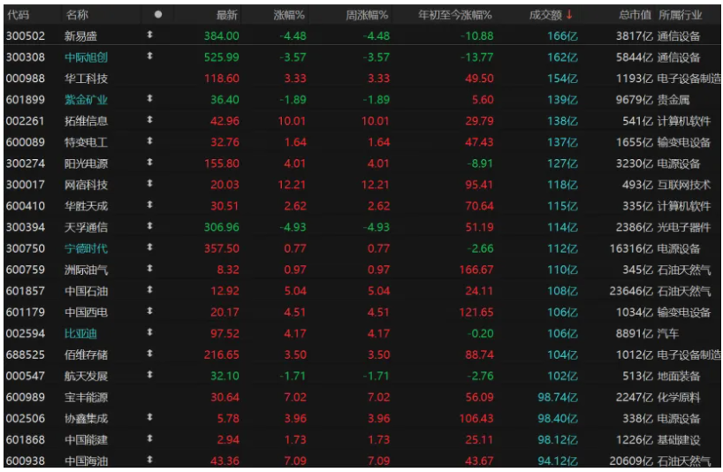The image size is (723, 472).
Task: Click the marker icon next to 中国石油
Action: tap(149, 290)
